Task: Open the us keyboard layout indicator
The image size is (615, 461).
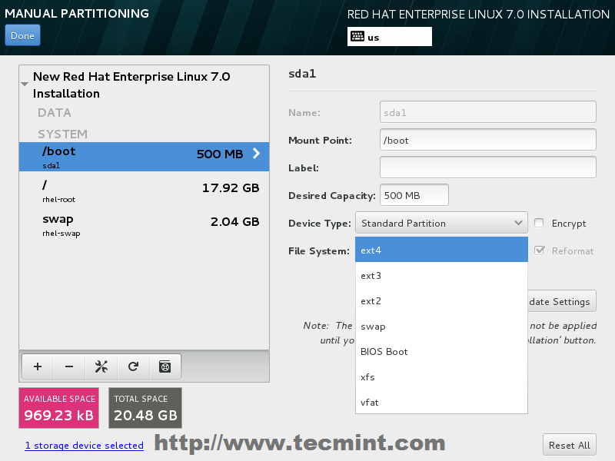Action: 390,37
